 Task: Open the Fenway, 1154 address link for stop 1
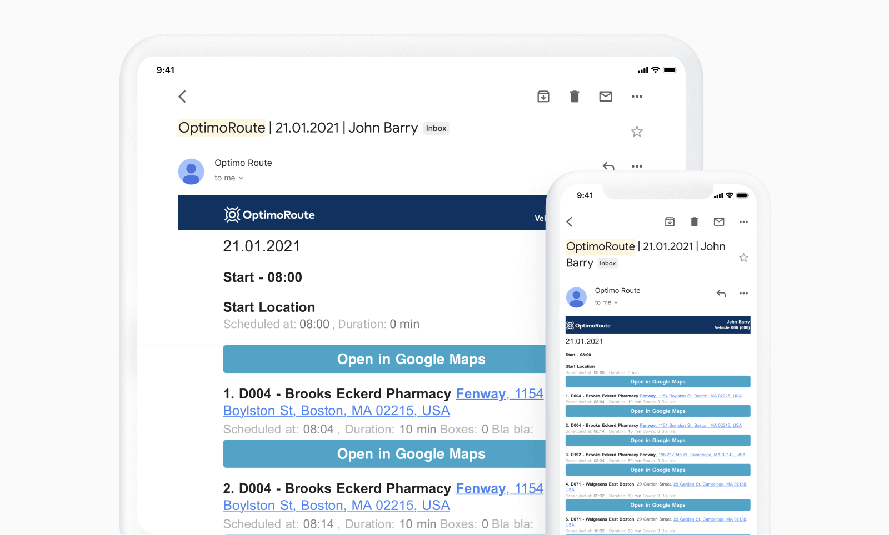pyautogui.click(x=499, y=394)
